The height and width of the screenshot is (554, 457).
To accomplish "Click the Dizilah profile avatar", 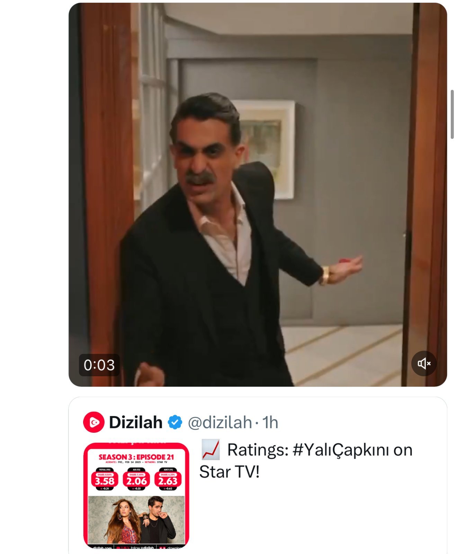I will click(x=93, y=422).
